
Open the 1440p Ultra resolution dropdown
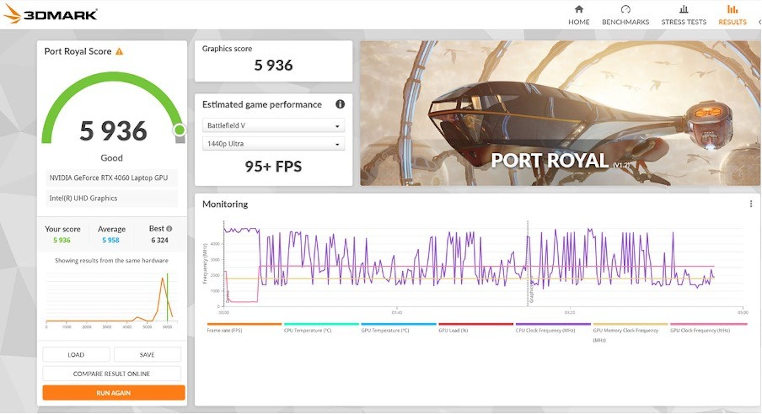click(274, 144)
